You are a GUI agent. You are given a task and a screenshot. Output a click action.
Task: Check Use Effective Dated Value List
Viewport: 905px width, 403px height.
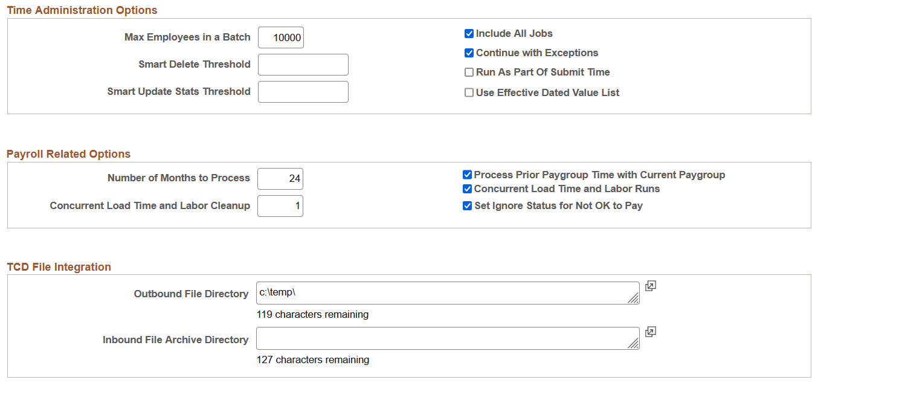pyautogui.click(x=469, y=93)
